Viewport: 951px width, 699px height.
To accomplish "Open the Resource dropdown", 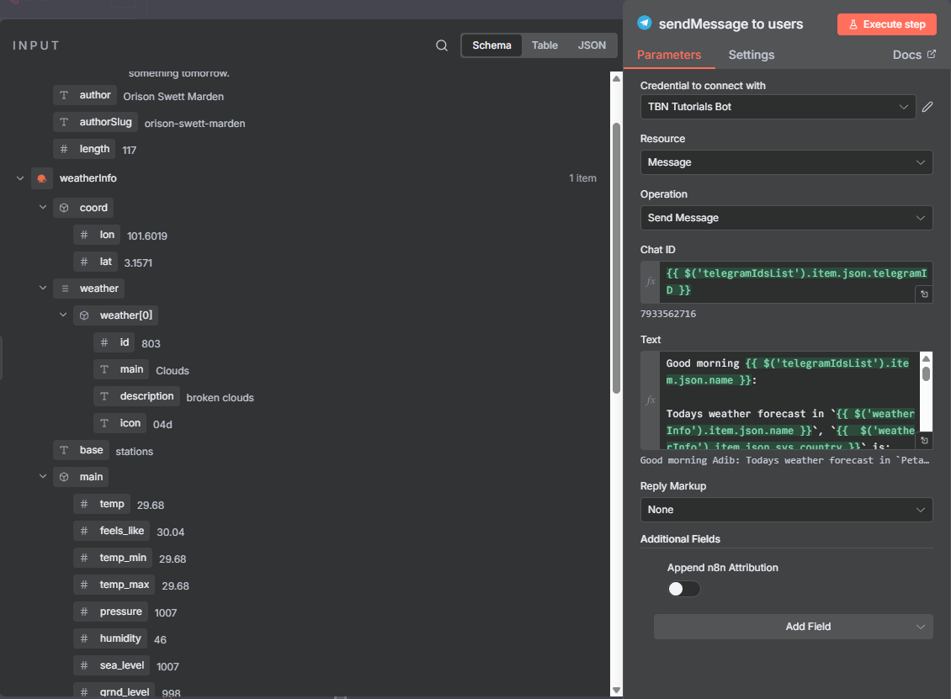I will coord(786,162).
